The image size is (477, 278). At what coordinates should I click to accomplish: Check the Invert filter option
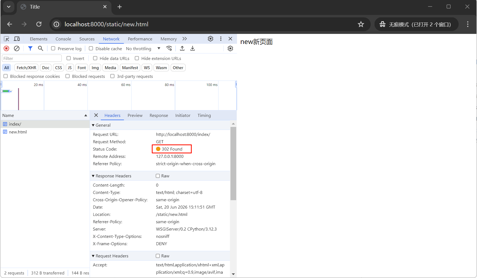(x=69, y=58)
